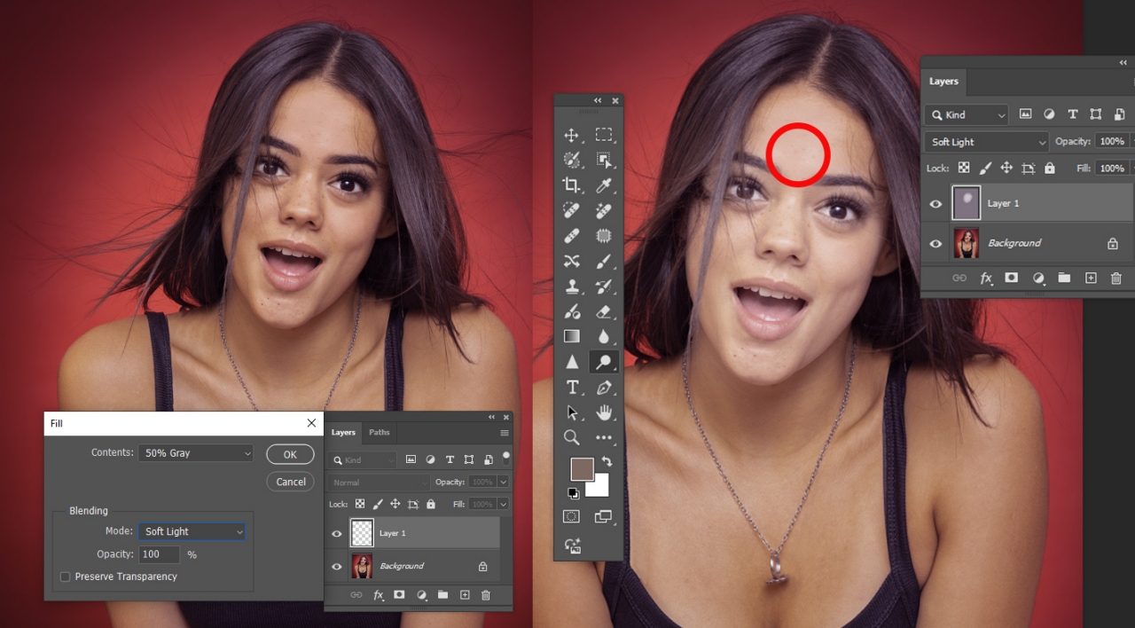
Task: Click the trash icon in right Layers panel
Action: 1116,278
